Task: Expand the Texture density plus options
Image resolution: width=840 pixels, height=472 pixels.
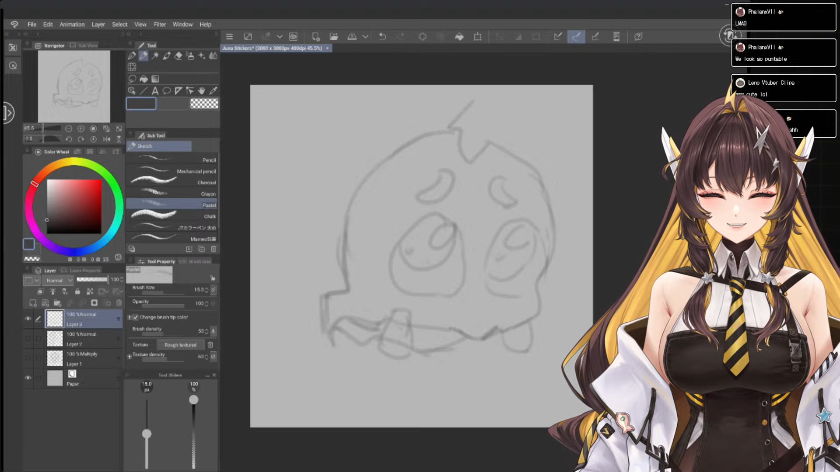Action: point(129,357)
